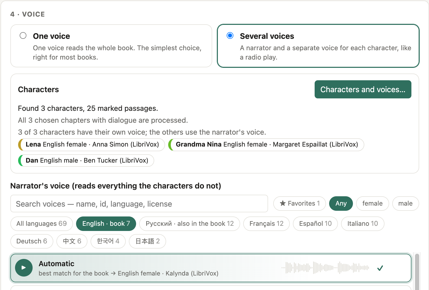The height and width of the screenshot is (290, 429).
Task: Select the Español language filter
Action: point(315,224)
